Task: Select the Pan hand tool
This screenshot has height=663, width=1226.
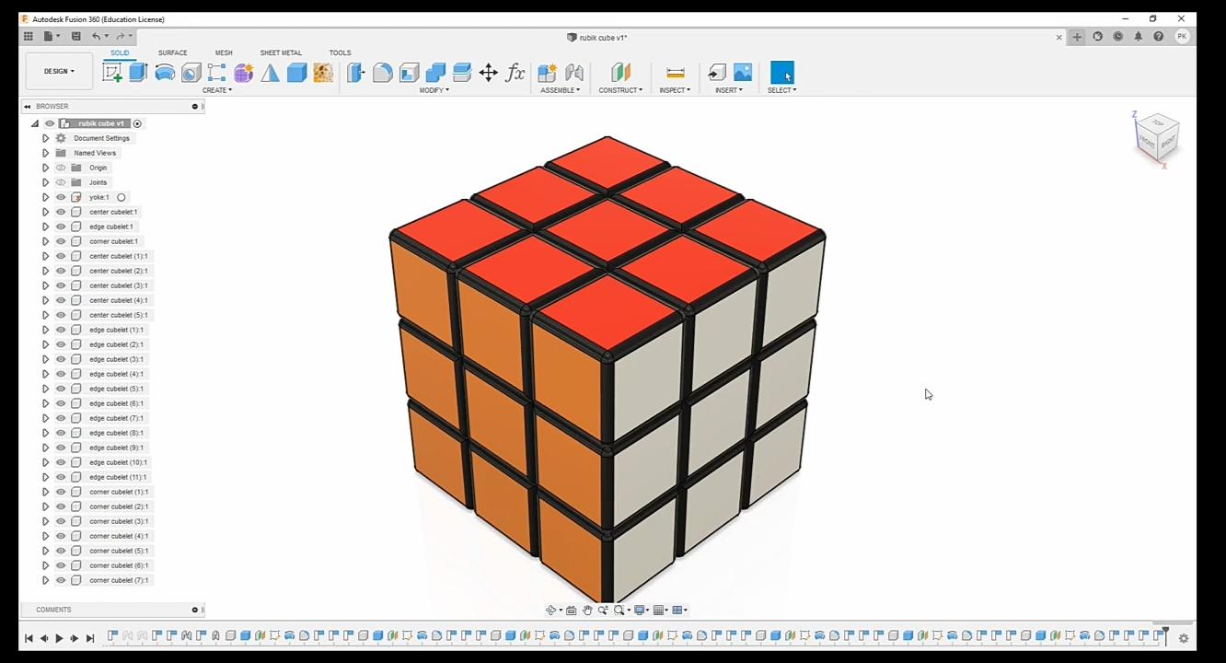Action: point(587,611)
